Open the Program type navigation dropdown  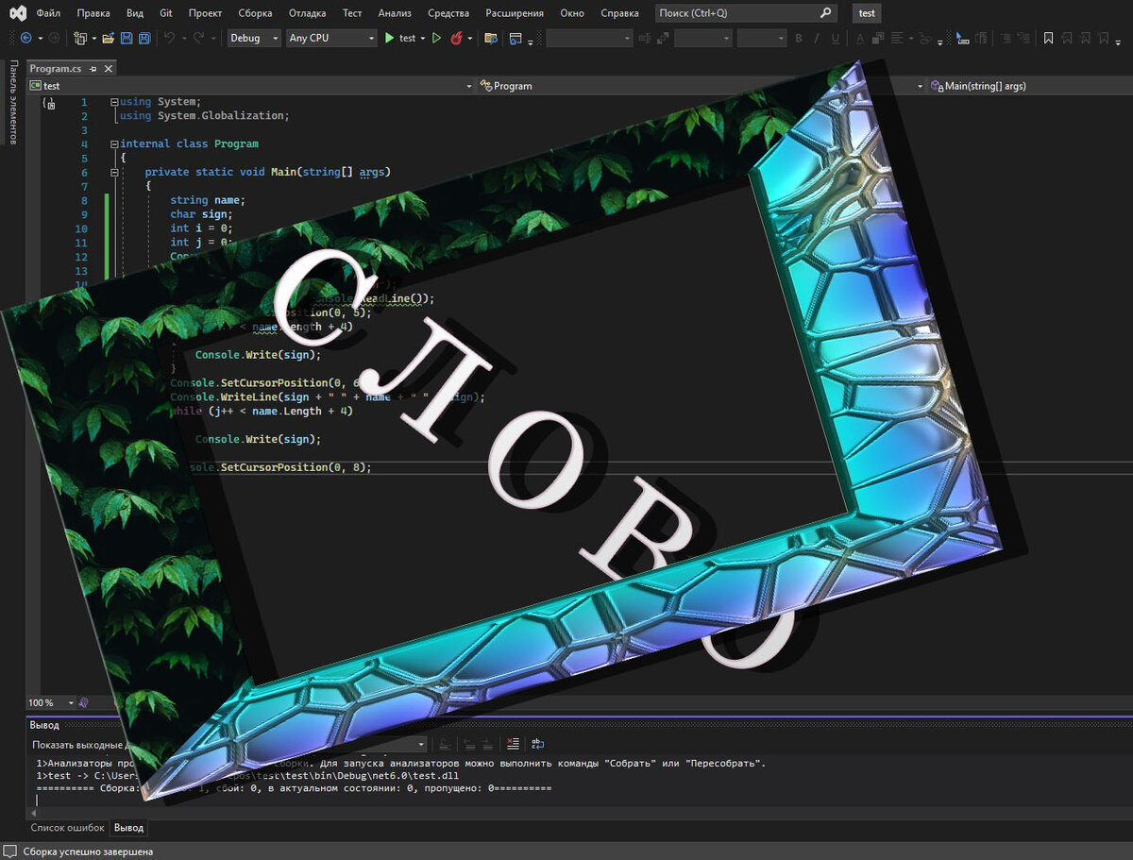702,86
